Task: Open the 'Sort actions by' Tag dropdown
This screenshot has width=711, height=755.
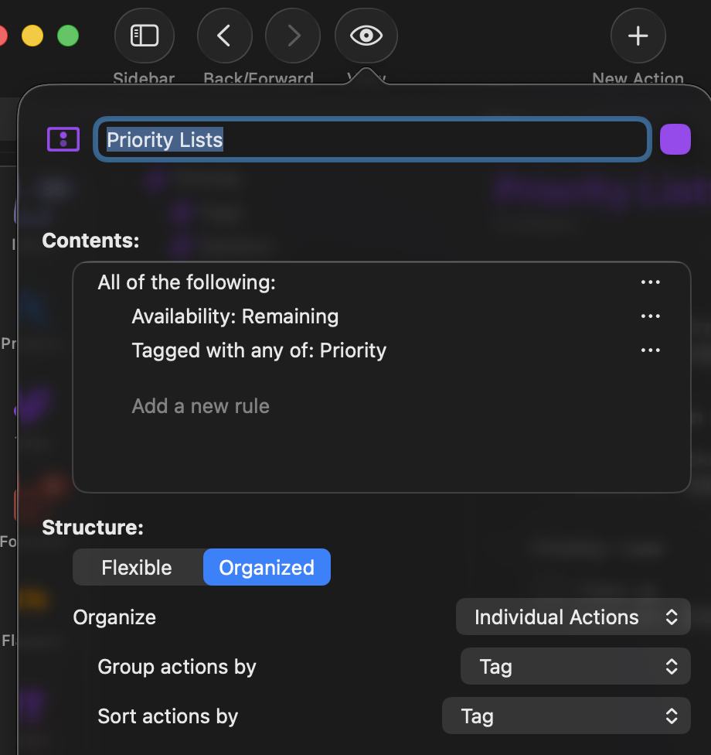Action: [x=566, y=716]
